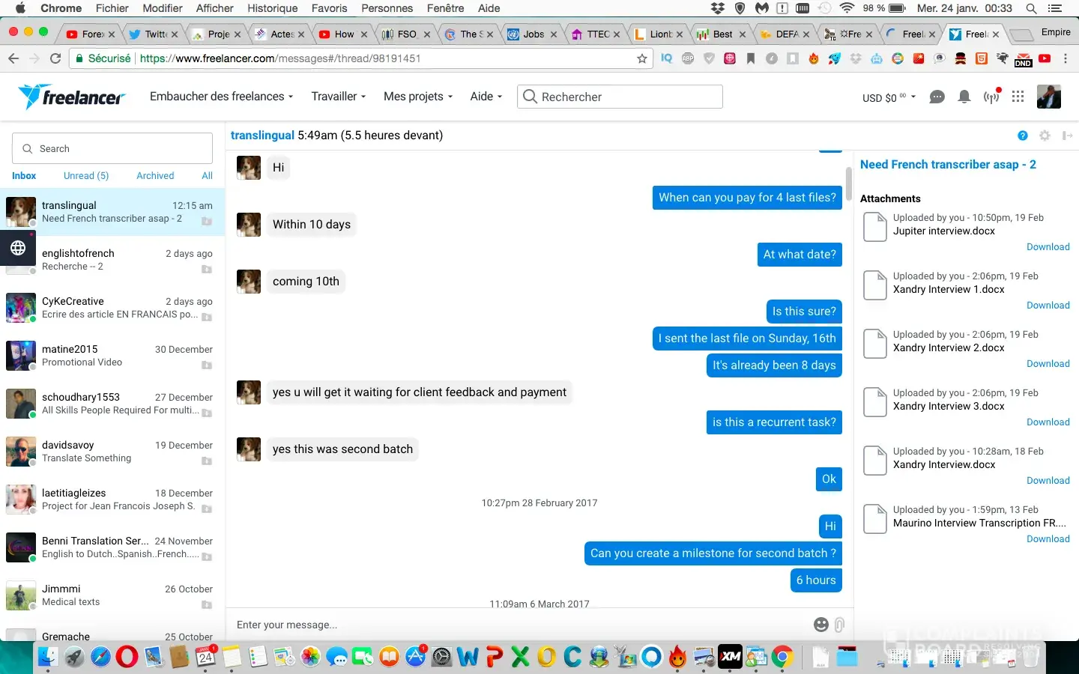The image size is (1079, 674).
Task: Download Xandry Interview 2.docx
Action: (x=1048, y=364)
